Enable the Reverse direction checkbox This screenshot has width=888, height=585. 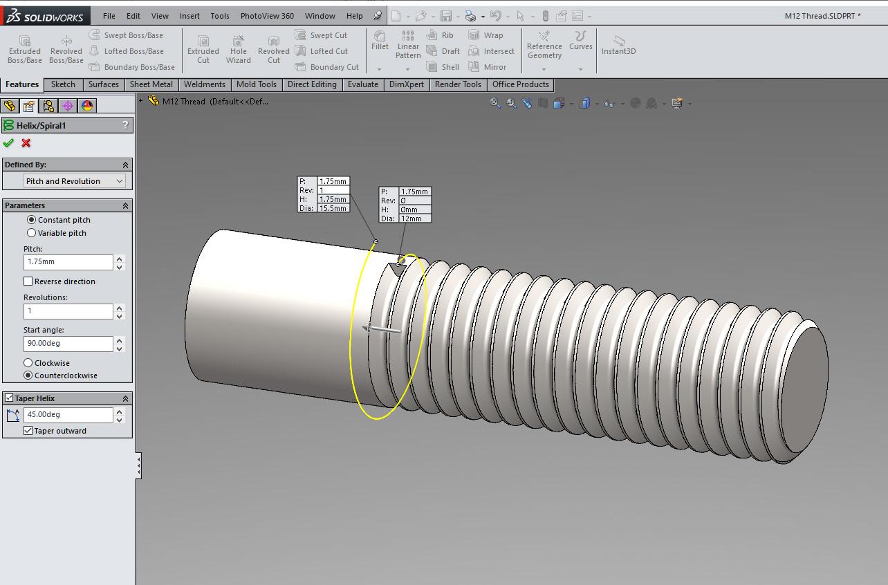28,281
